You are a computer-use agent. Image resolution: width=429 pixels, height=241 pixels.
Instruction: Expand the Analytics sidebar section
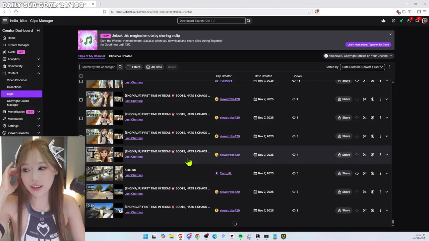(38, 59)
